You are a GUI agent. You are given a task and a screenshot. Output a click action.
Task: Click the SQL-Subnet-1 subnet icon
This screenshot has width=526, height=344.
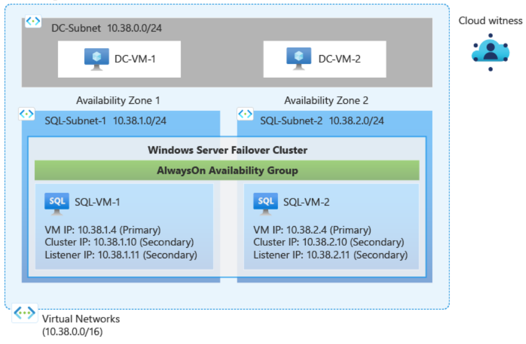click(27, 114)
